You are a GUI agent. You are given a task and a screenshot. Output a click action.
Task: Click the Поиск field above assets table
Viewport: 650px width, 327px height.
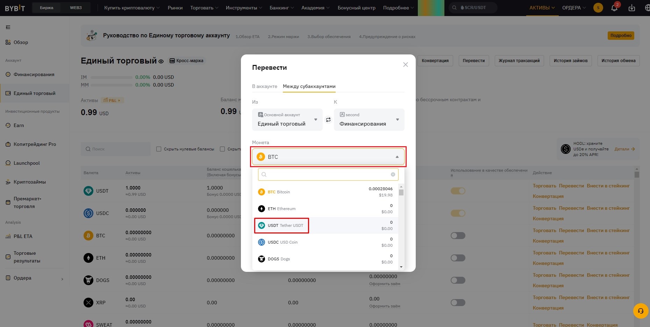coord(116,149)
